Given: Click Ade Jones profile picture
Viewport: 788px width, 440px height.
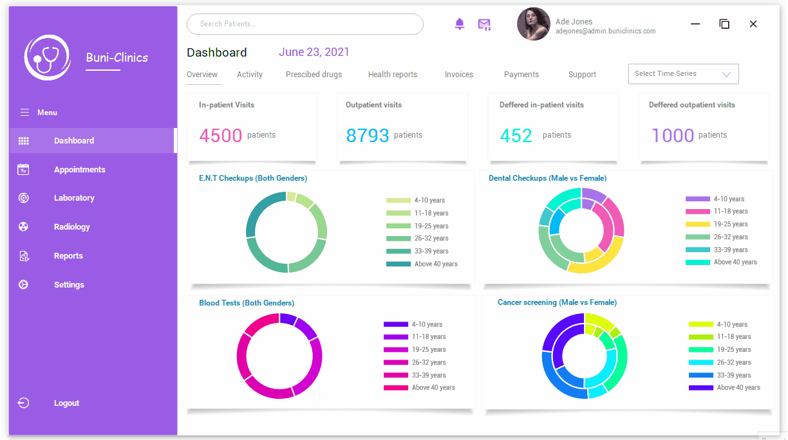Looking at the screenshot, I should (x=534, y=24).
